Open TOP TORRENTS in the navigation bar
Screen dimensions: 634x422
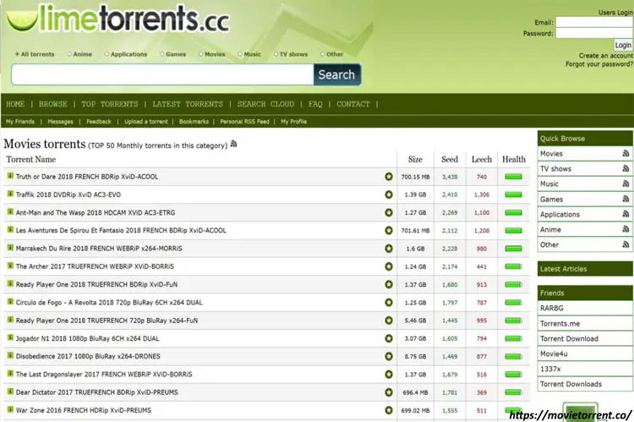110,104
